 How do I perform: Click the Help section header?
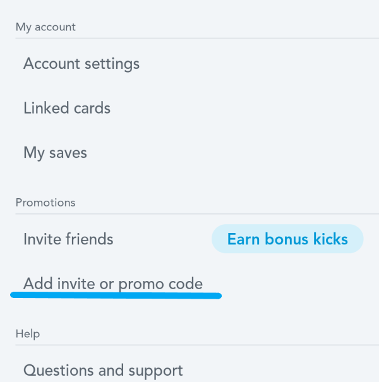(27, 333)
